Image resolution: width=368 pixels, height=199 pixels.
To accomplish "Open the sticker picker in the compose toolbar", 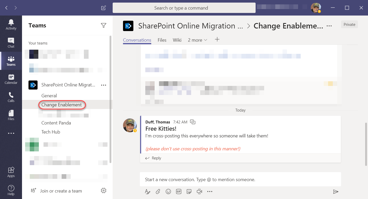I will click(189, 191).
